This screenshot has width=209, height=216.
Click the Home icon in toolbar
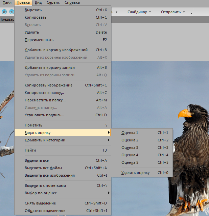pos(4,12)
